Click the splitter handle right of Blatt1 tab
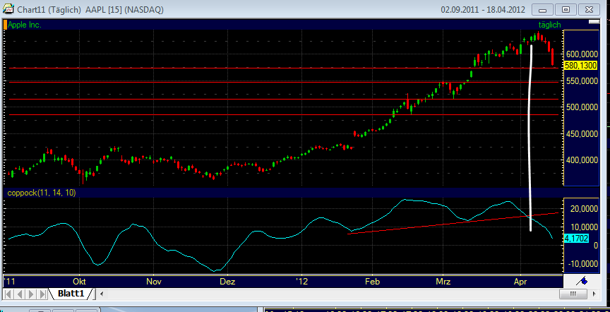The height and width of the screenshot is (312, 610). (x=96, y=294)
